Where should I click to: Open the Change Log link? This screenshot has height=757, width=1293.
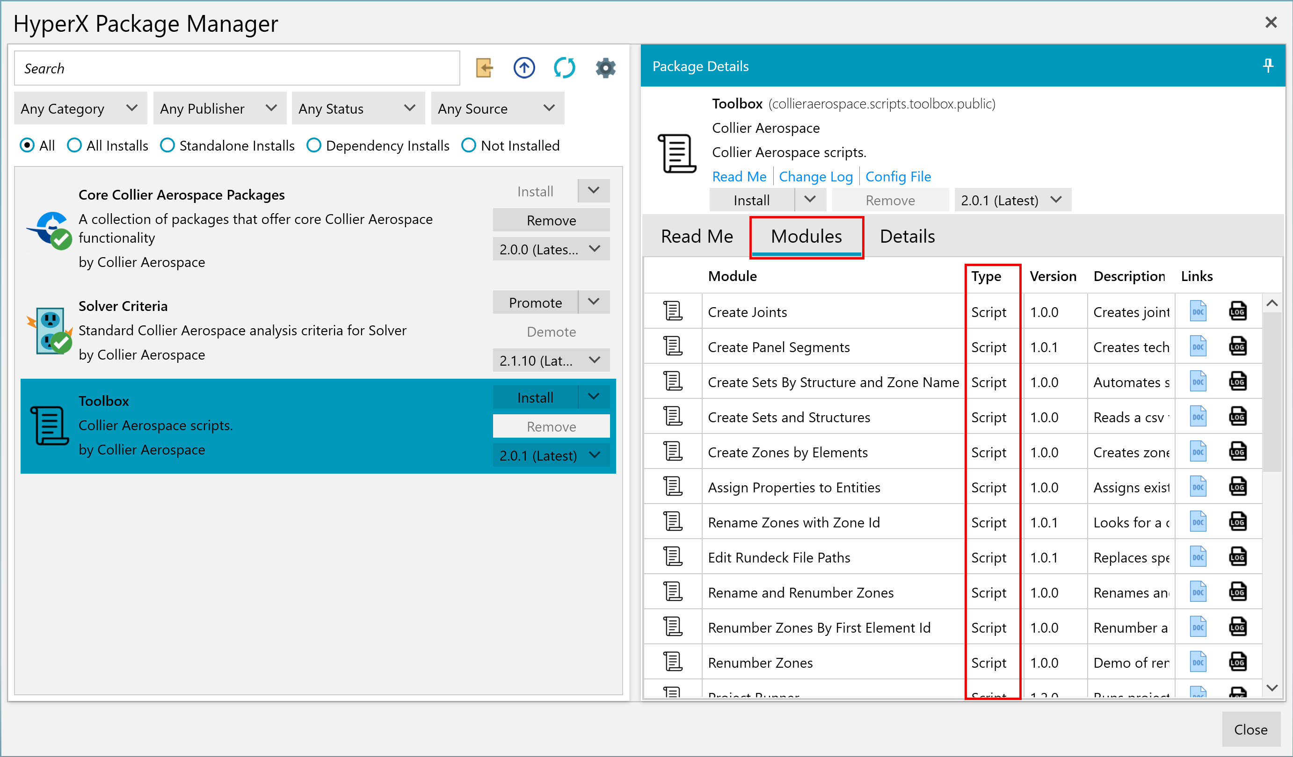point(816,176)
